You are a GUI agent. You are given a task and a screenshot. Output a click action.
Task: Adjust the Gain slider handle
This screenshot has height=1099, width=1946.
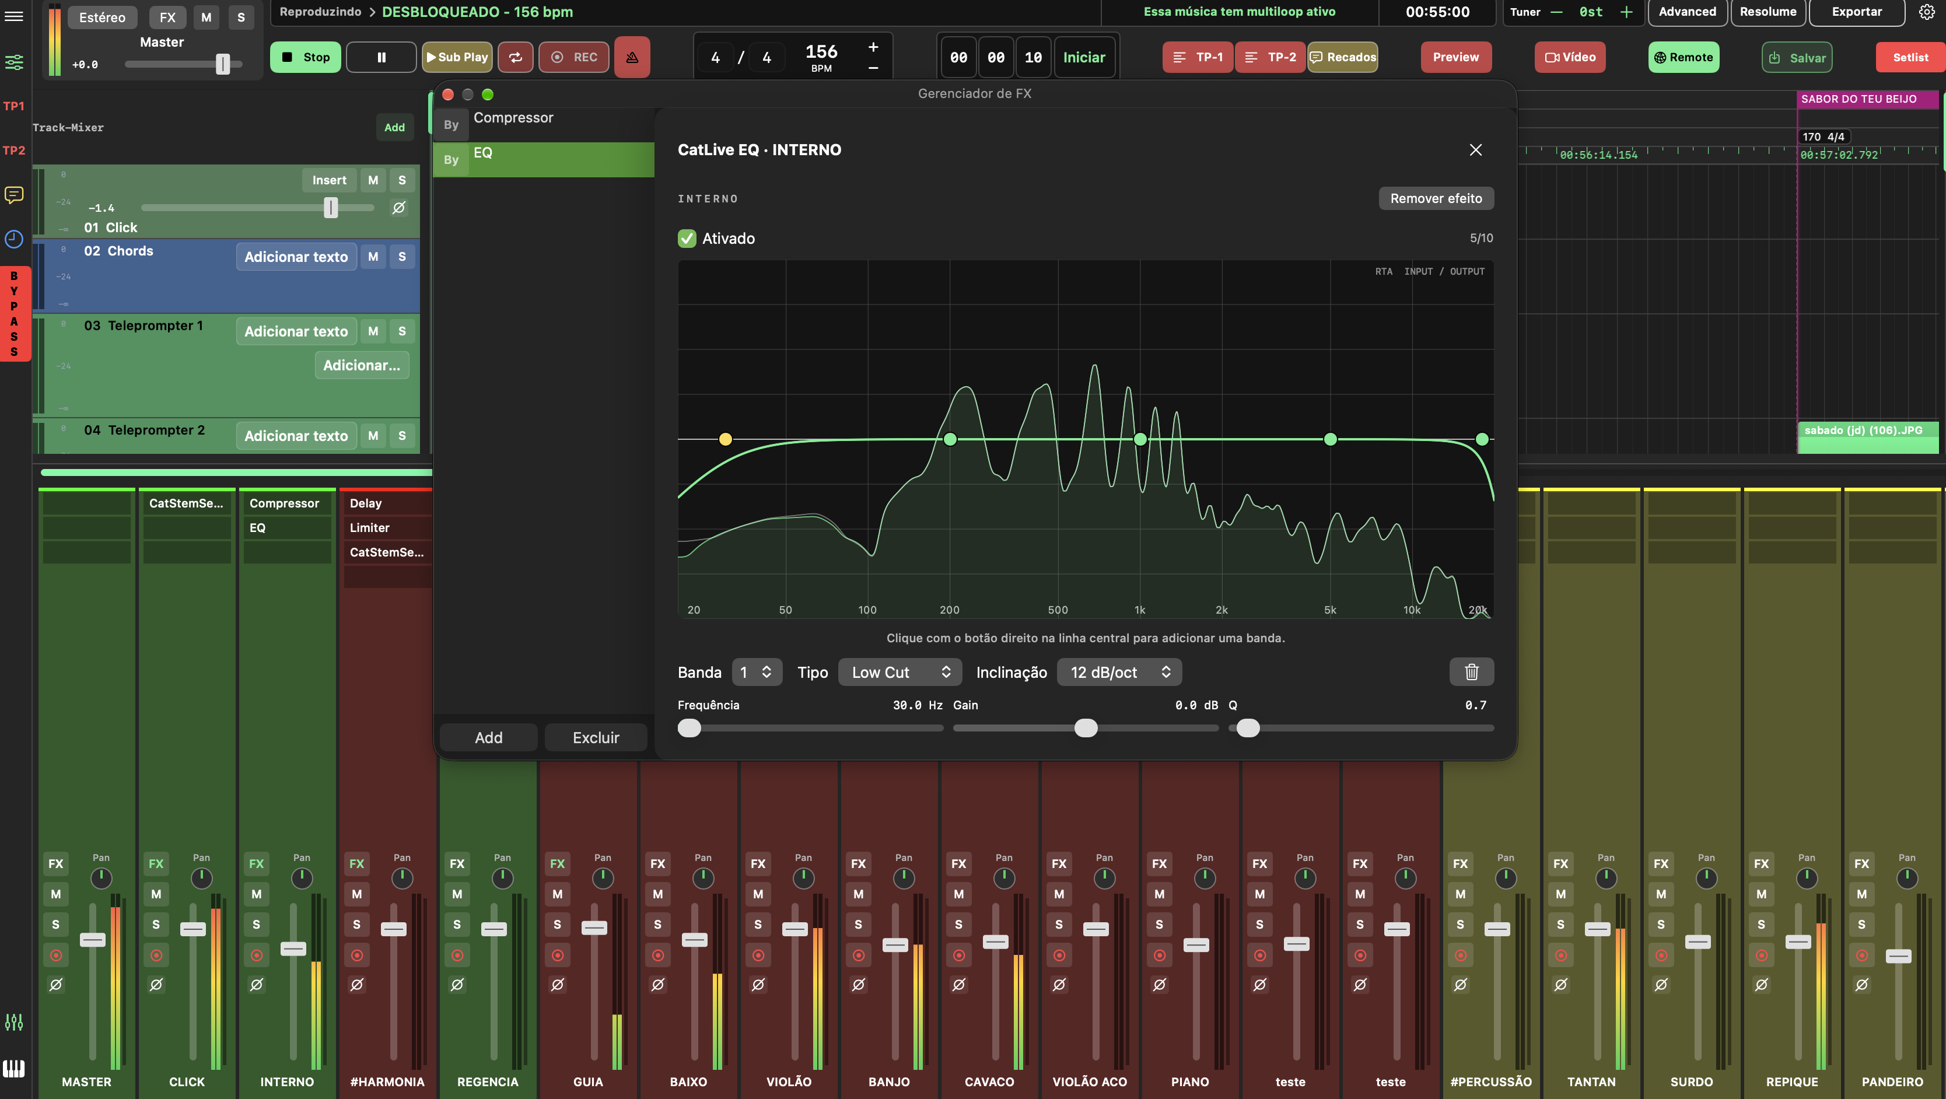[x=1086, y=727]
